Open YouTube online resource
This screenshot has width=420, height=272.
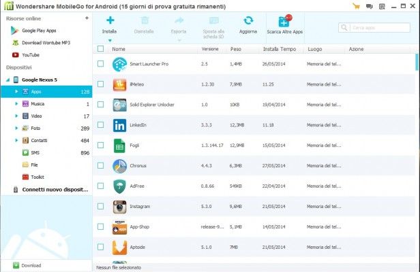pyautogui.click(x=26, y=55)
